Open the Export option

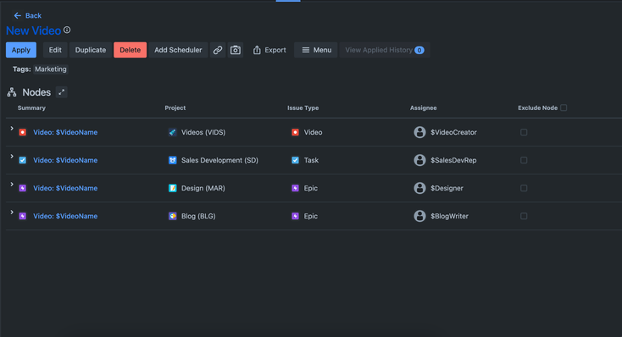[269, 50]
